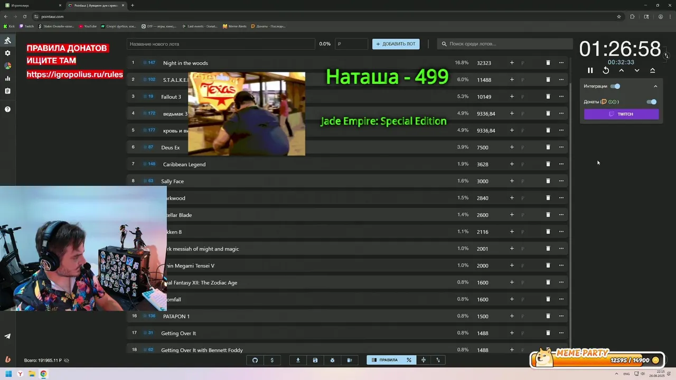Pause the auction timer
Image resolution: width=676 pixels, height=380 pixels.
coord(590,70)
